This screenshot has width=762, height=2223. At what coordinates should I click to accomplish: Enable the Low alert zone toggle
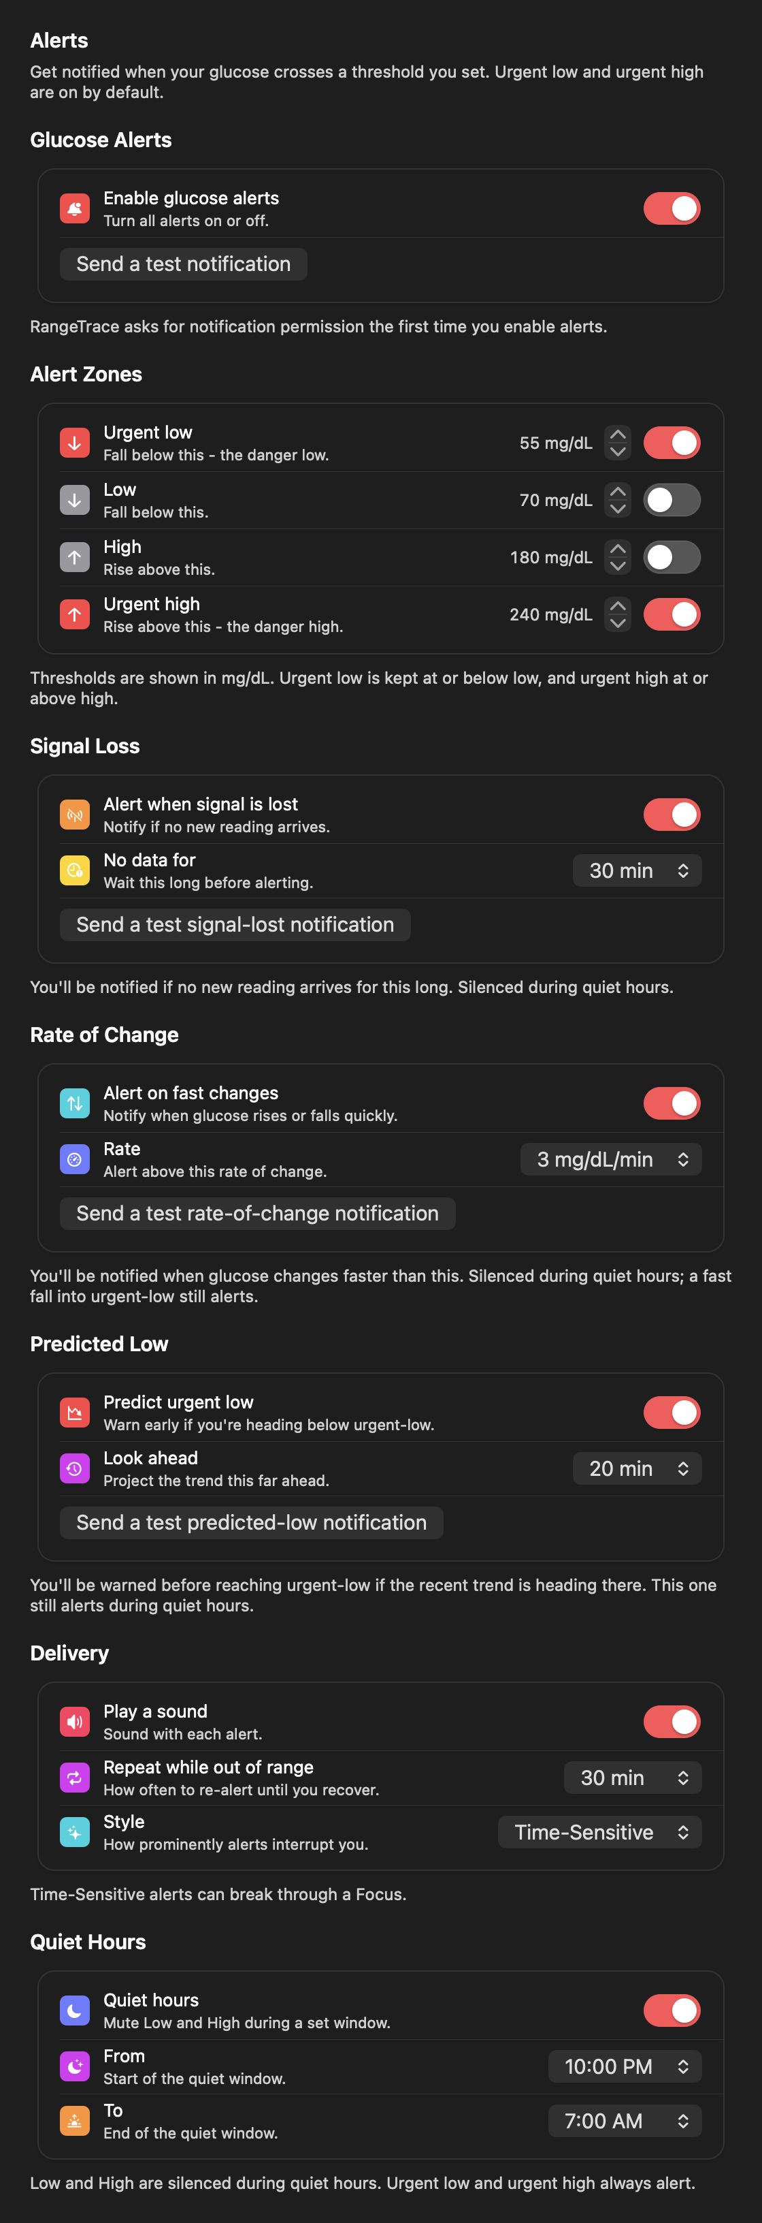click(672, 500)
